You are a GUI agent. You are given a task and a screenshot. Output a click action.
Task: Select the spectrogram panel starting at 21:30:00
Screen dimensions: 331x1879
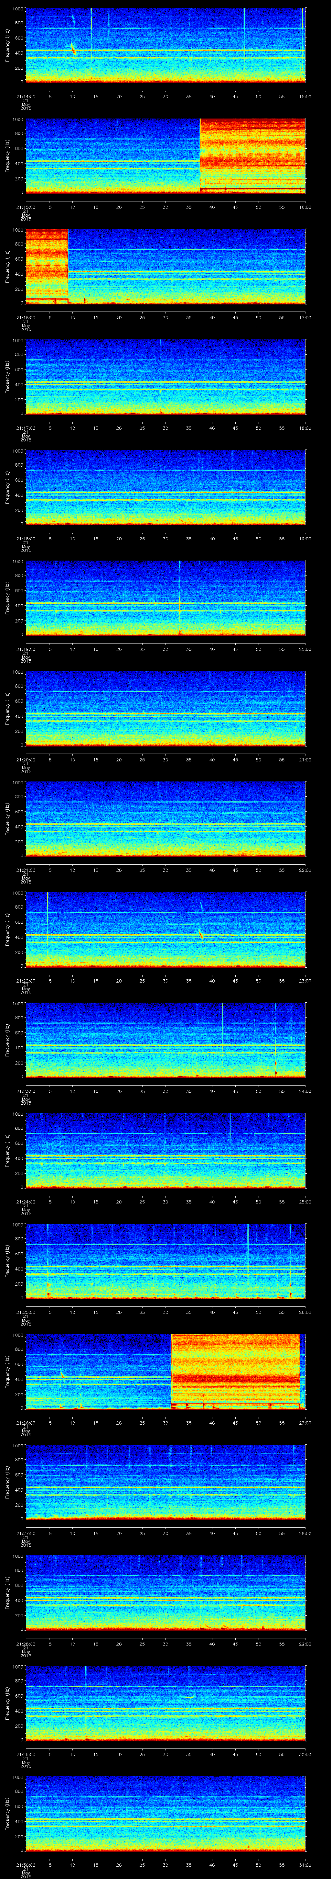pyautogui.click(x=165, y=1813)
